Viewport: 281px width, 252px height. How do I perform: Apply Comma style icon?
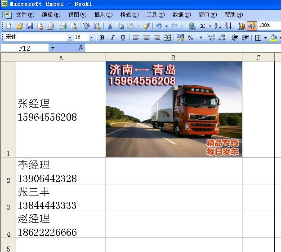tap(201, 38)
